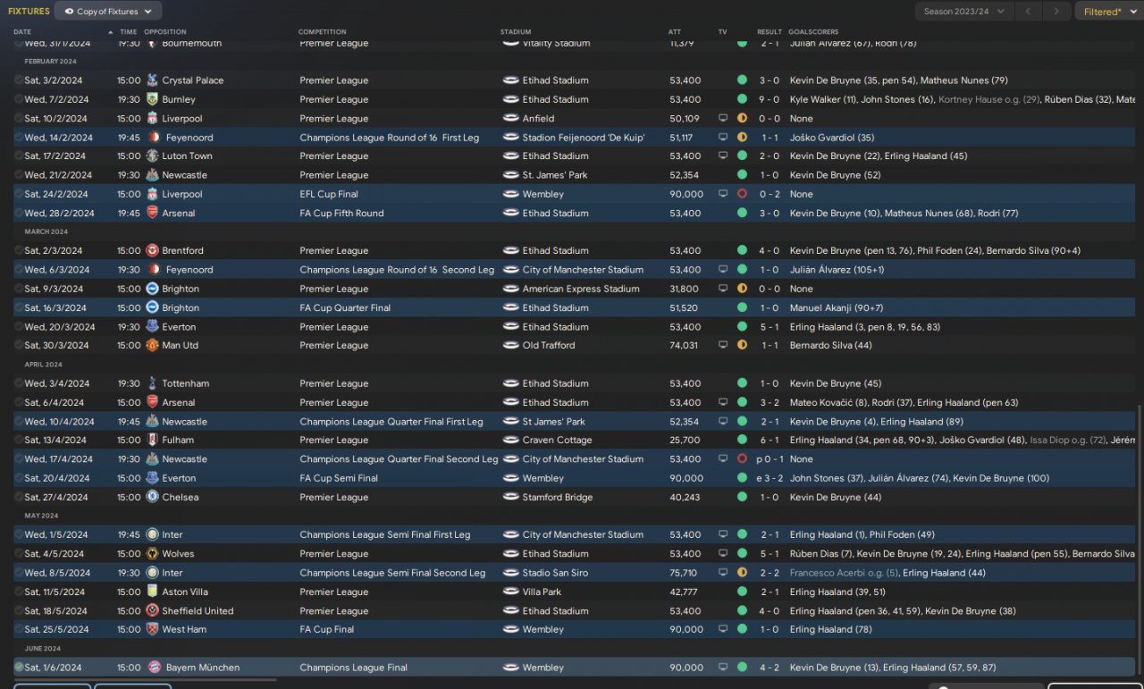Untick the green checkmark for Sat, 1/6/2024 fixture
Screen dimensions: 1144x689
coord(18,668)
